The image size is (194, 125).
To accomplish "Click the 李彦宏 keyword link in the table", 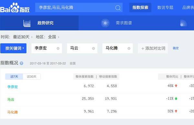I will click(13, 87).
